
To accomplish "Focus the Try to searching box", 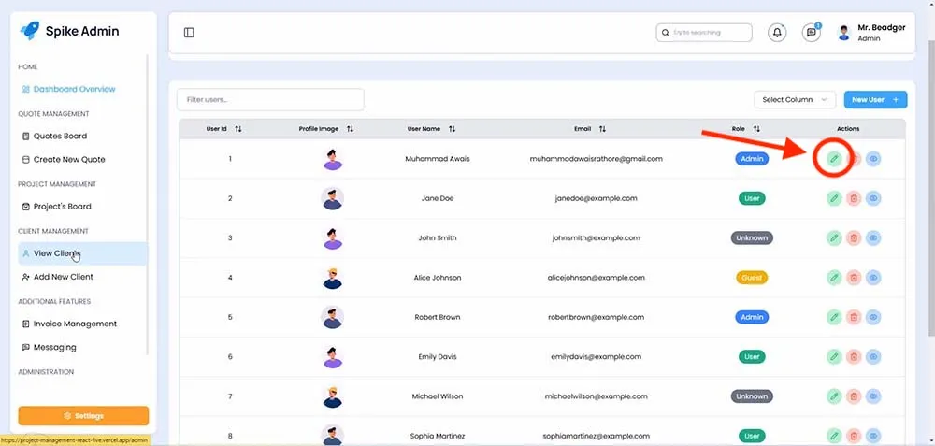I will click(x=704, y=33).
